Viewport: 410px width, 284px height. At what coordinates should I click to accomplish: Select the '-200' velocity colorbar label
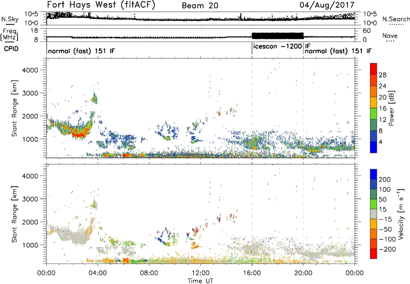tap(387, 249)
